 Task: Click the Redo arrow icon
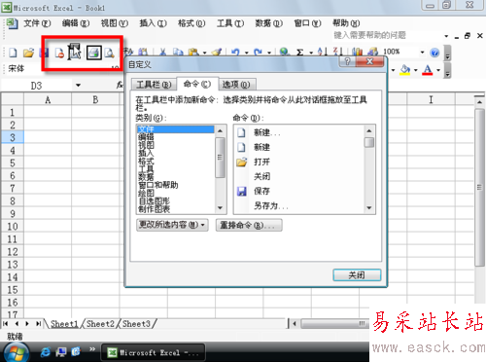pos(258,52)
